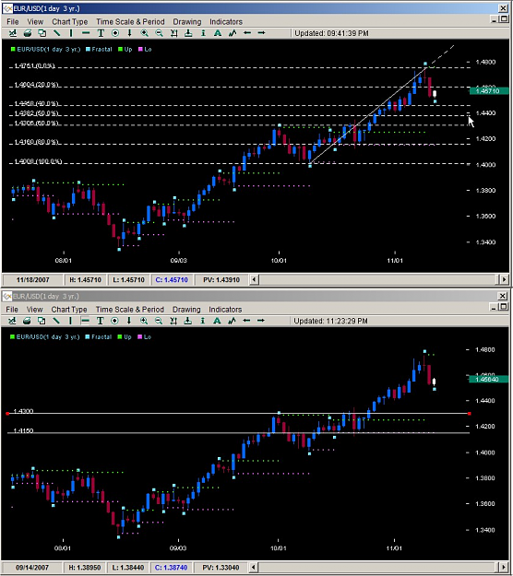
Task: Click the H: 1.38950 high value
Action: pos(85,568)
